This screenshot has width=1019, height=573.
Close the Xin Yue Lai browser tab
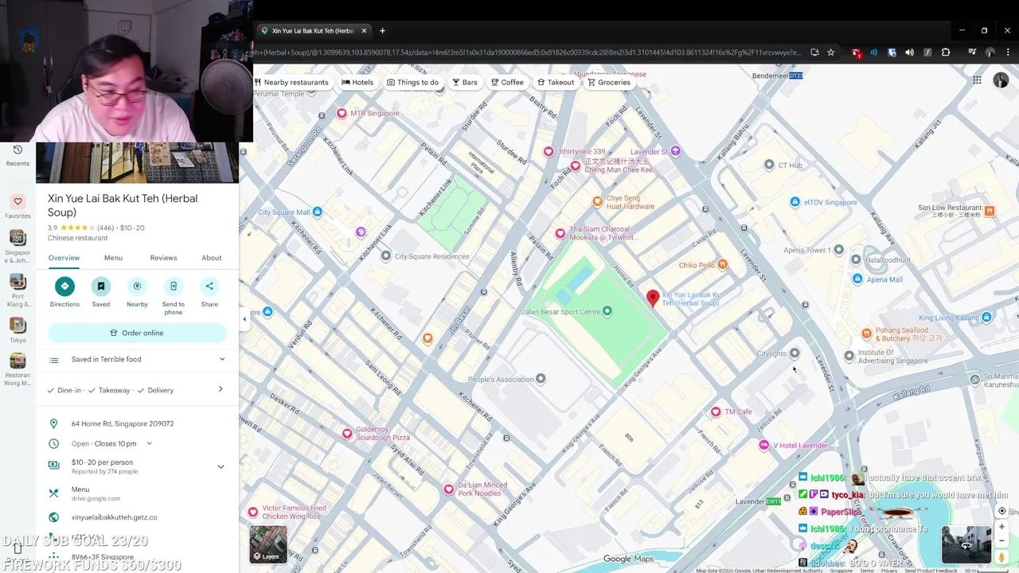pyautogui.click(x=364, y=30)
